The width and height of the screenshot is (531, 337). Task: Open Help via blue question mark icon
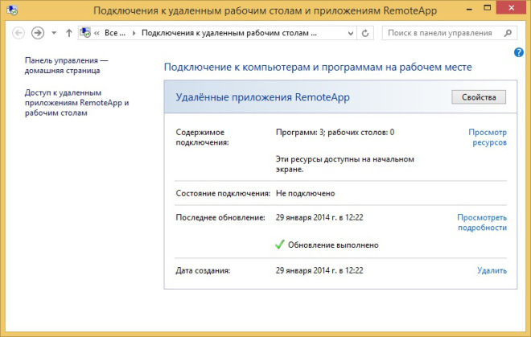(x=519, y=52)
